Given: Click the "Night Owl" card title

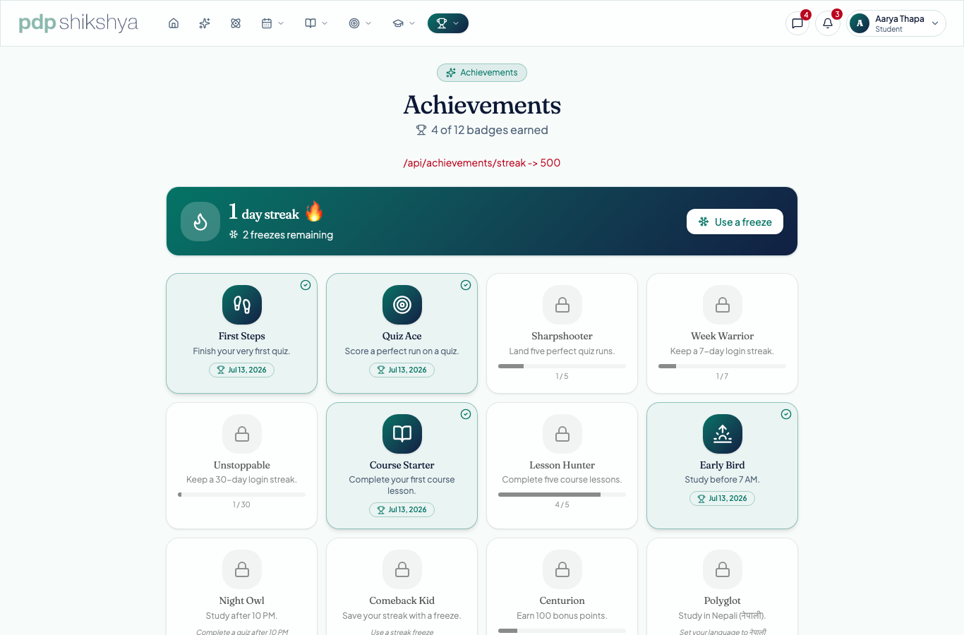Looking at the screenshot, I should tap(242, 600).
